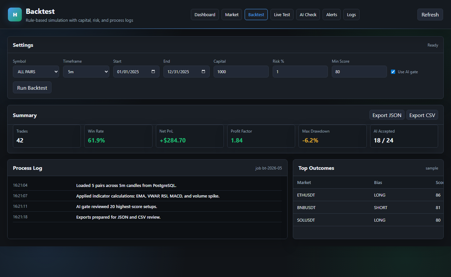Click the Min Score input field
This screenshot has height=277, width=451.
click(359, 72)
